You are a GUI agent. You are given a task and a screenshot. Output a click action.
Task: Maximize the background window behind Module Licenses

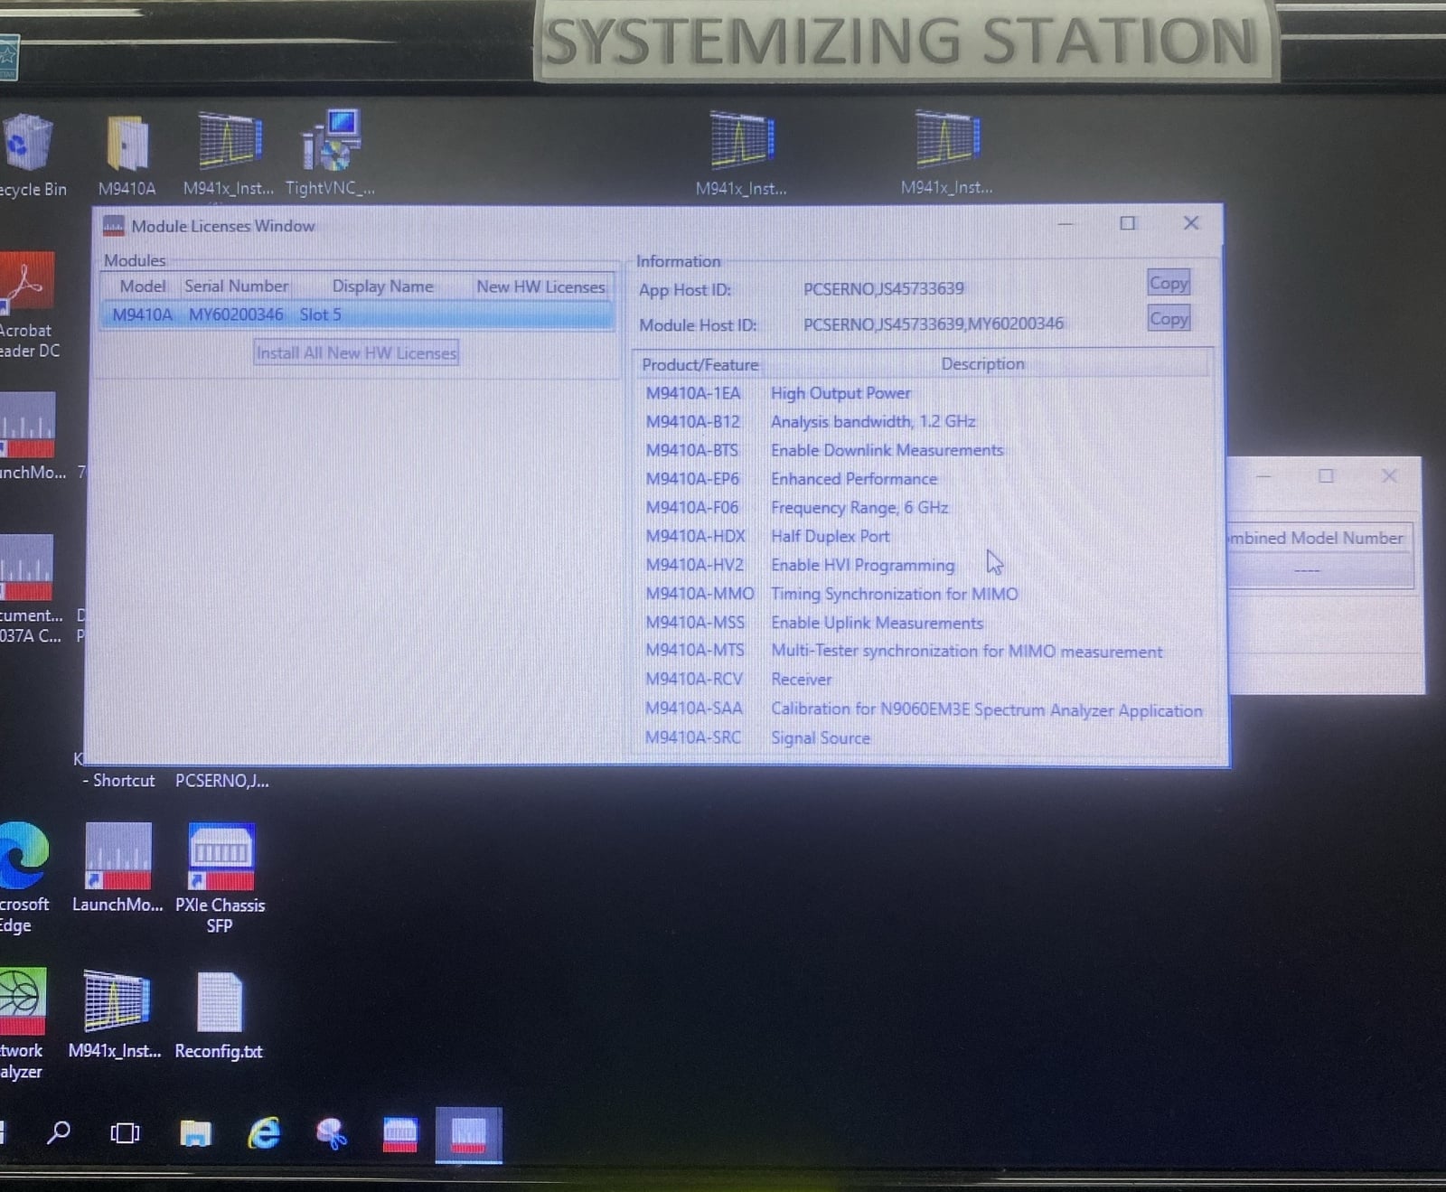[1326, 476]
